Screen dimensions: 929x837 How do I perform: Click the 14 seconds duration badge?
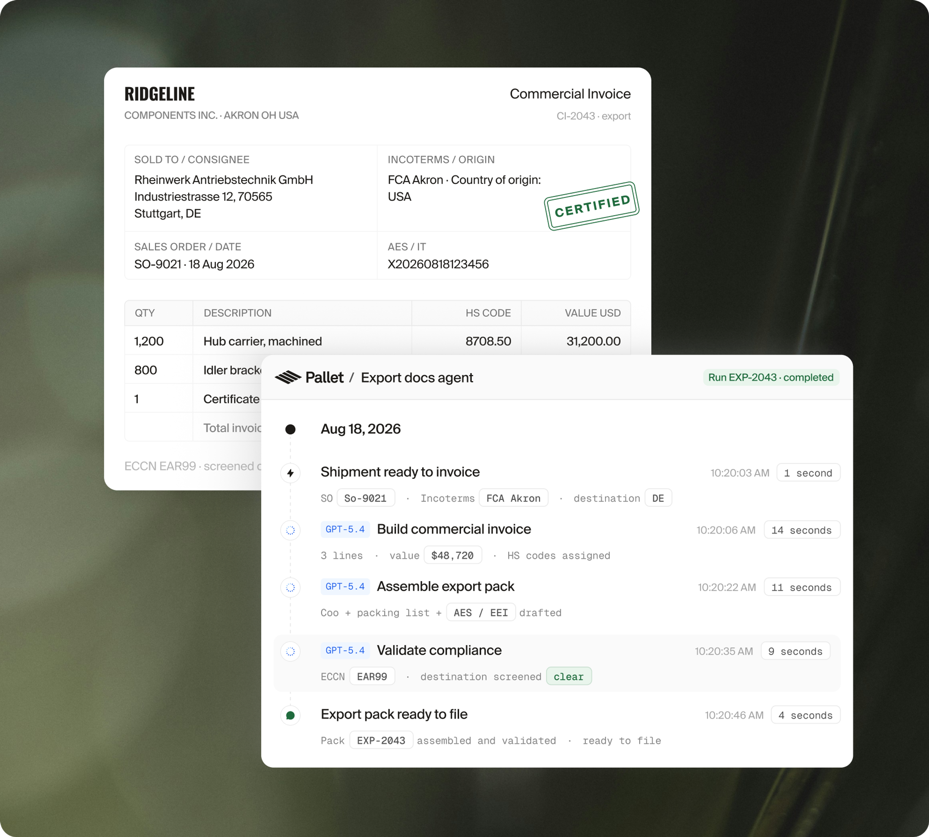pos(802,530)
